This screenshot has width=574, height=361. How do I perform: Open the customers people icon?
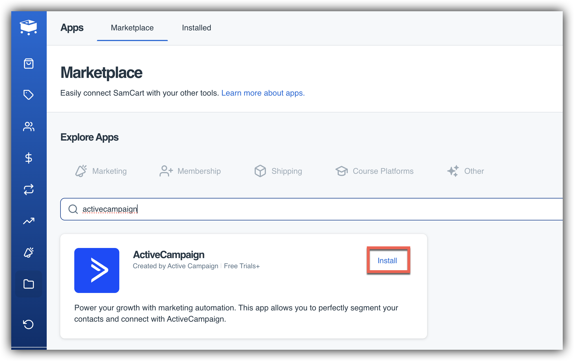click(28, 127)
